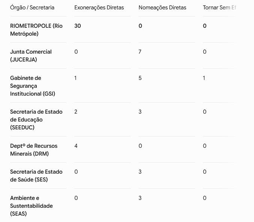Select the Secretaria de Estado de Educação (SEEDUC) cell

coord(36,120)
